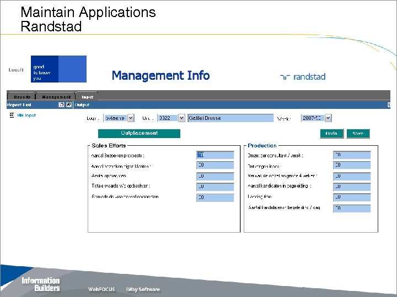Click the Totale waarde opdrachten label
Screen dimensions: 397x297
(x=121, y=186)
